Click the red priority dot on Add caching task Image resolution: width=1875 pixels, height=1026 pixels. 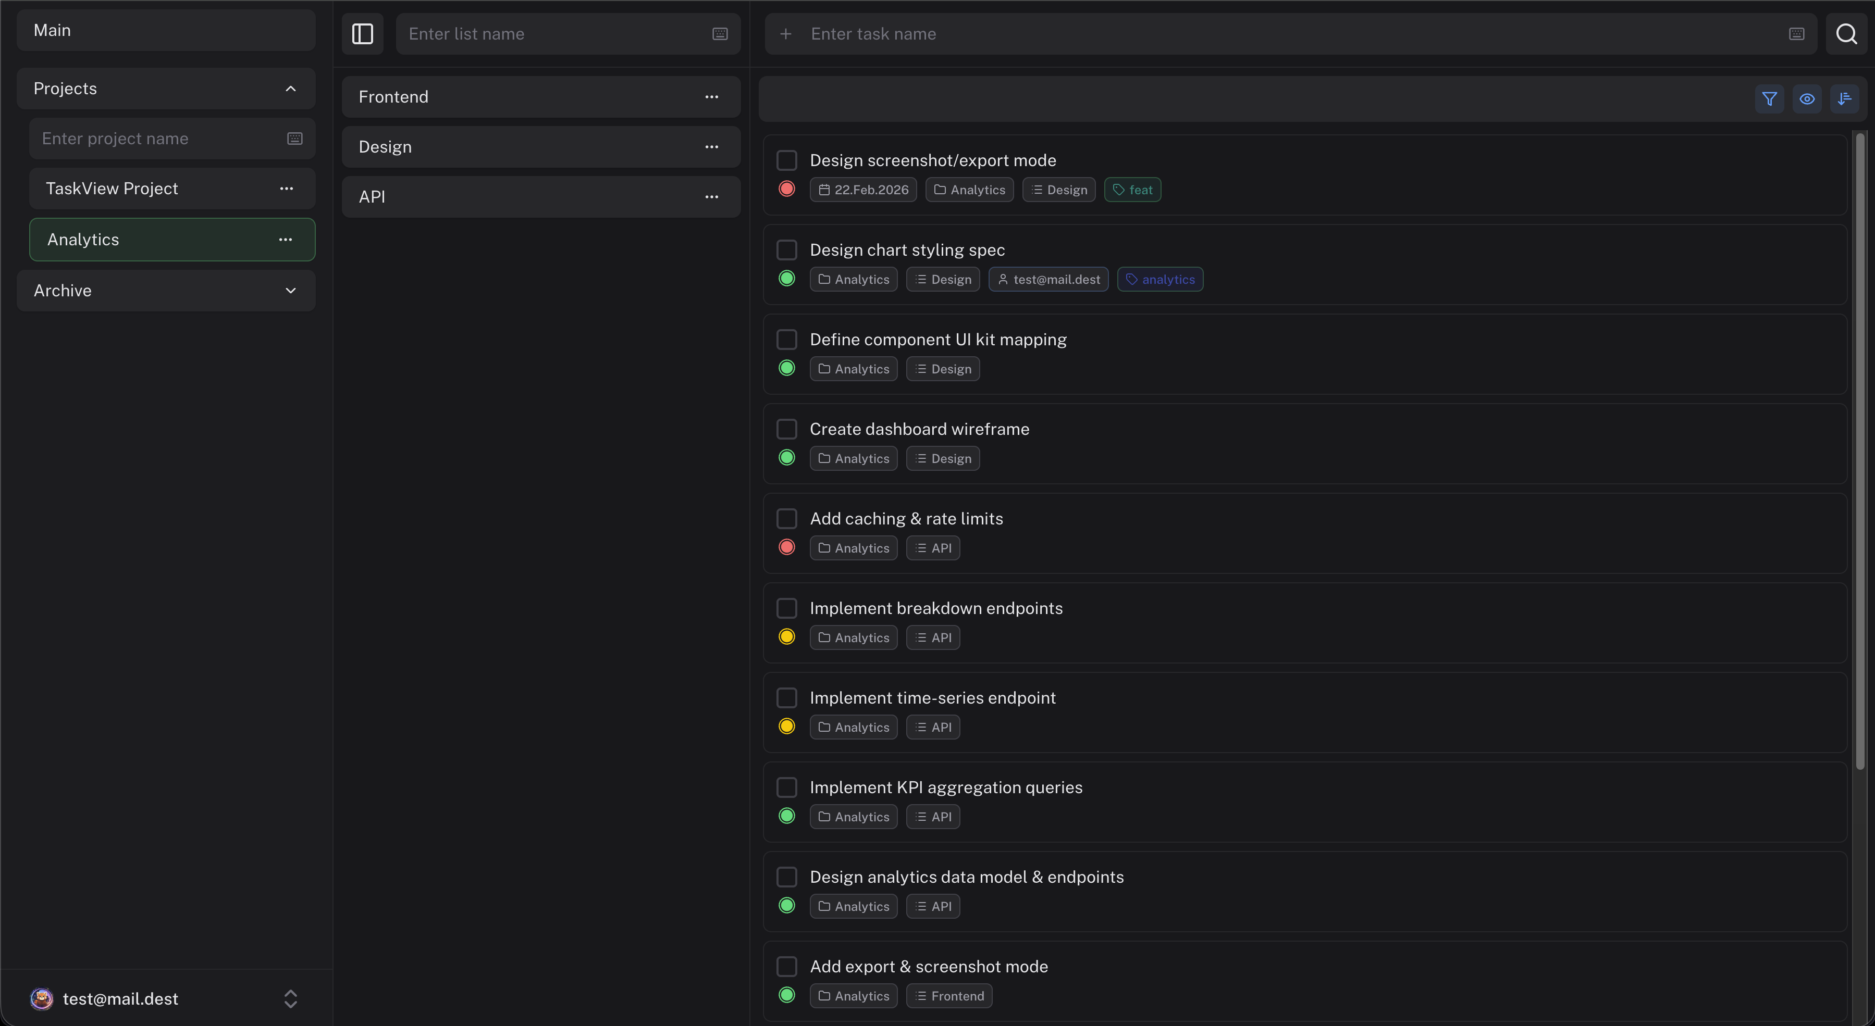787,546
